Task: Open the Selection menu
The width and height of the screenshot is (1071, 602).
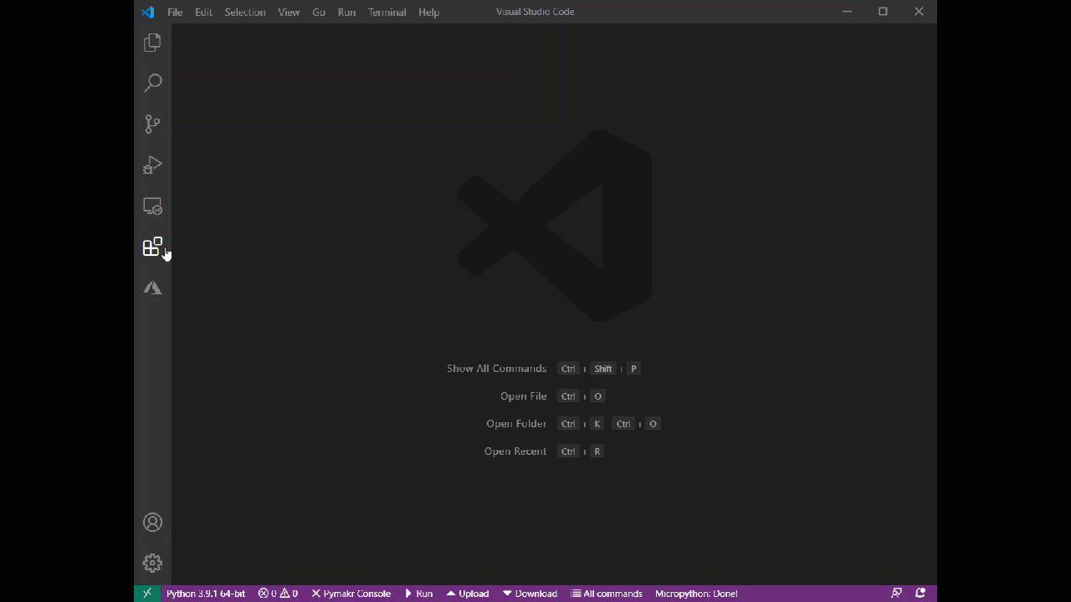Action: pyautogui.click(x=245, y=13)
